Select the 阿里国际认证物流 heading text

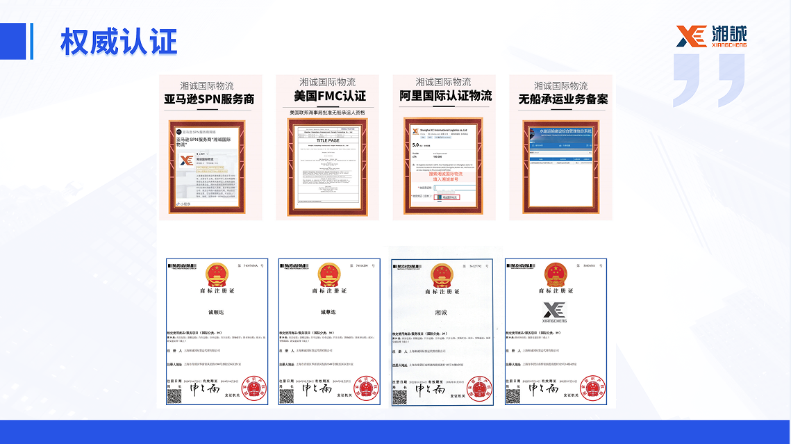(x=445, y=96)
